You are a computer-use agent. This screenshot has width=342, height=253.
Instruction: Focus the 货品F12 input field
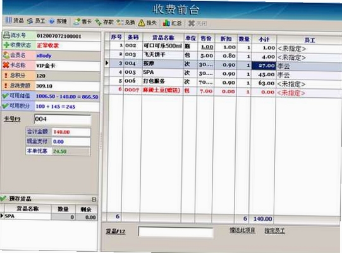click(x=176, y=232)
